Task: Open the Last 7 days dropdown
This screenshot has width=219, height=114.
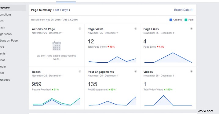Action: [62, 10]
